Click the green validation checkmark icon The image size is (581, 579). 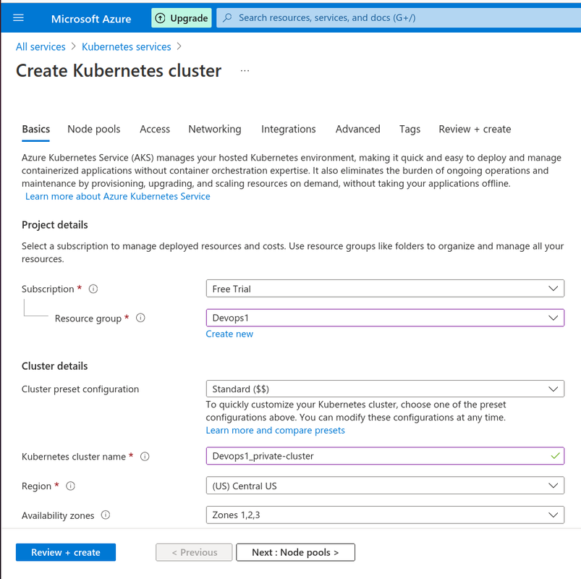(555, 456)
